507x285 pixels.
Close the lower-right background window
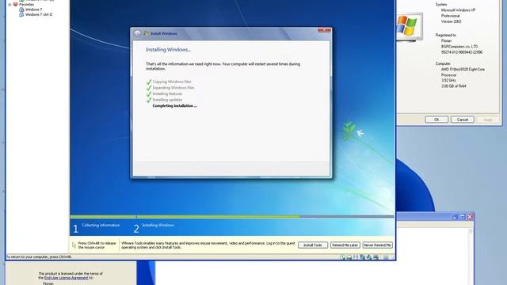click(470, 217)
